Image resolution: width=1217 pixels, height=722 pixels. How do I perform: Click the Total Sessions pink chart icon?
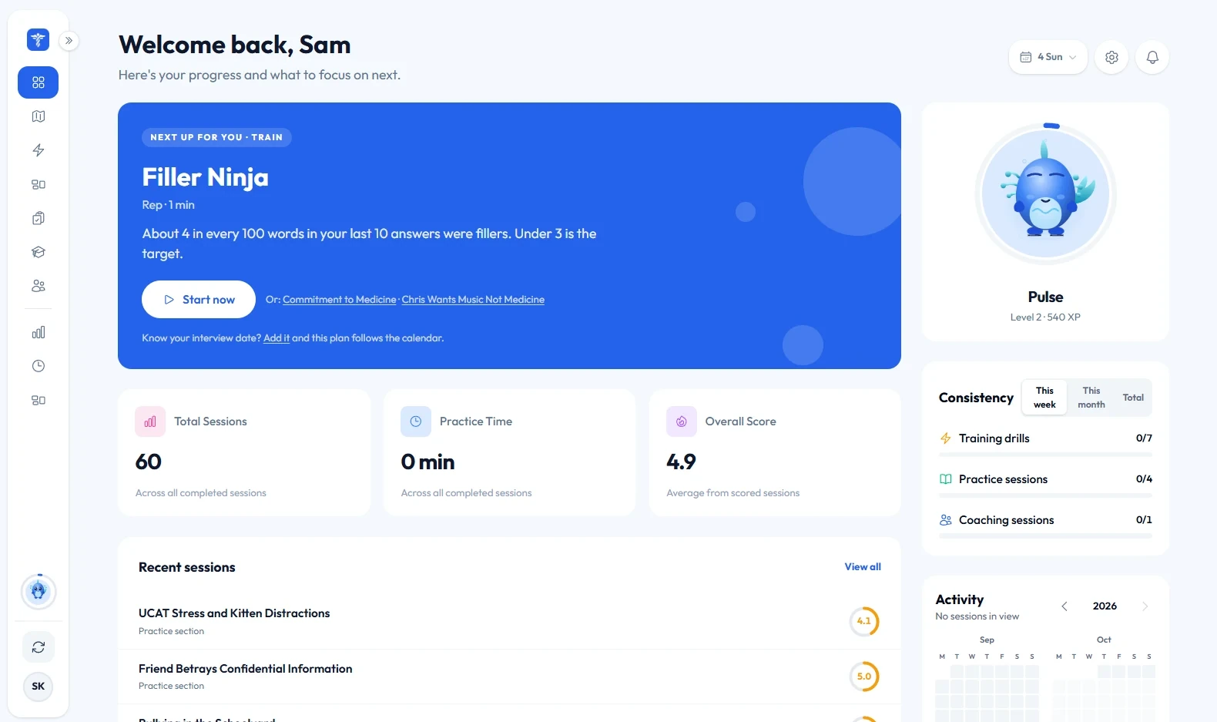(150, 421)
